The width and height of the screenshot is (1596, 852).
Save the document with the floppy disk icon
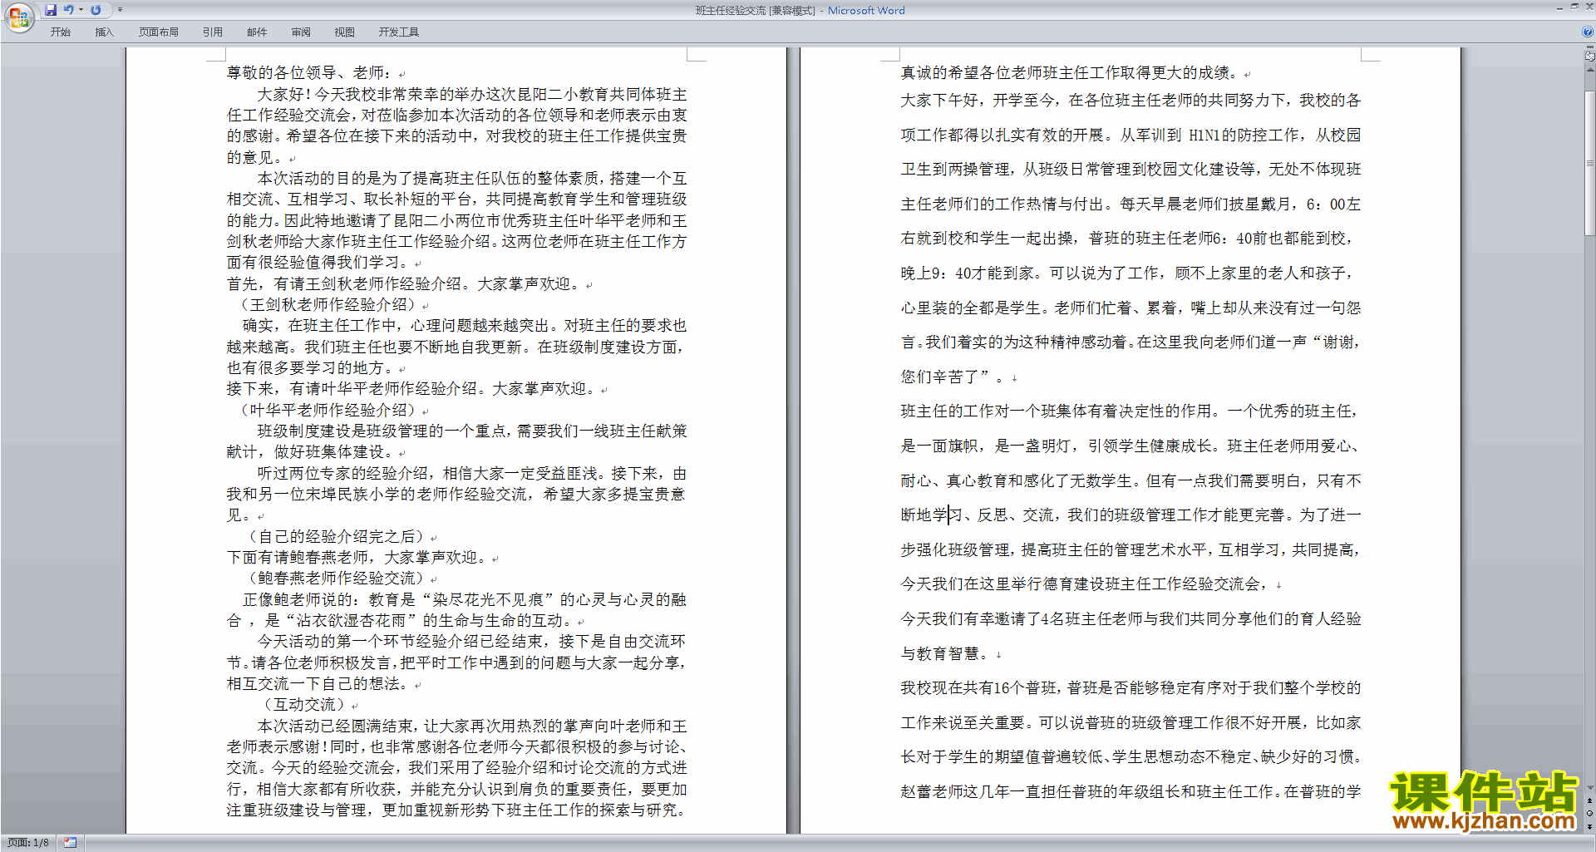pyautogui.click(x=51, y=10)
